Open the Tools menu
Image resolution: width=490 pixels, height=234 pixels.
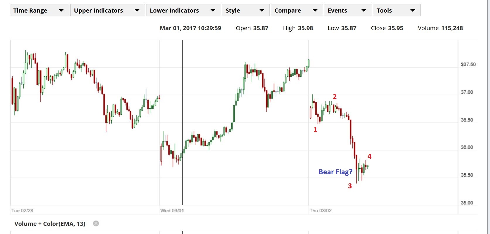[x=396, y=11]
